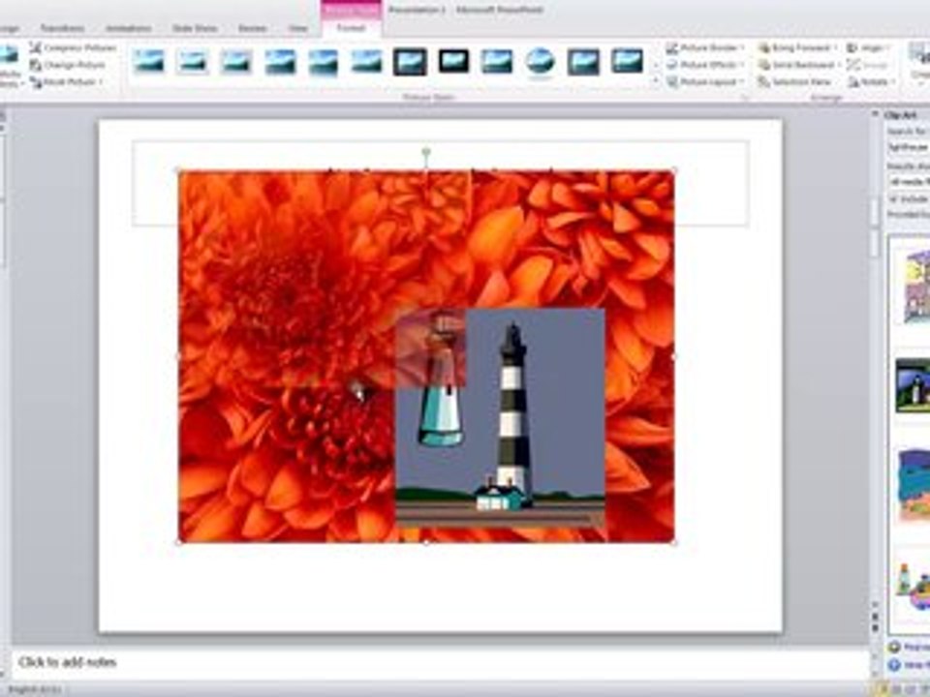Screen dimensions: 930x697
Task: Click the hints link at Clip Art pane bottom
Action: 910,666
